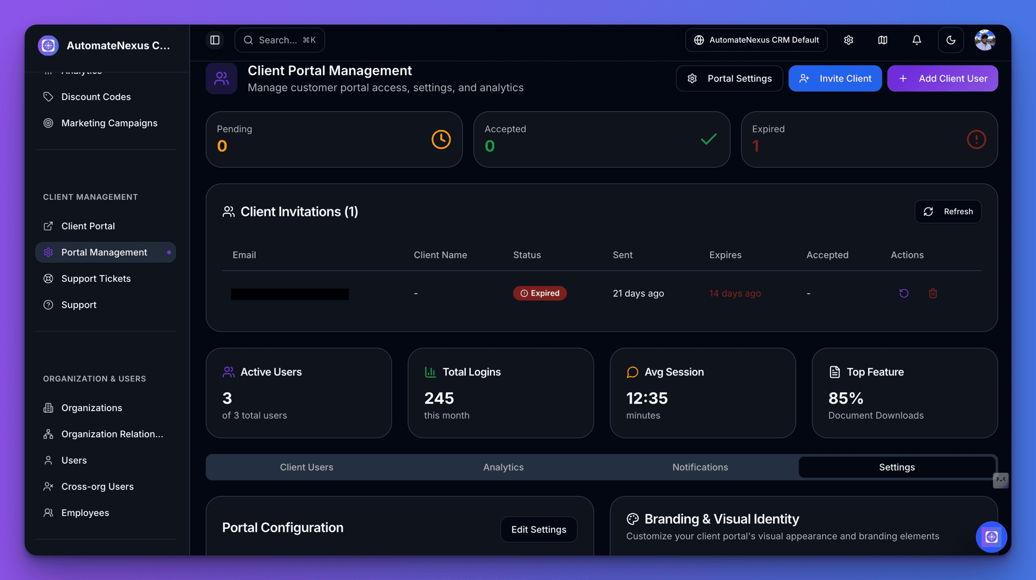This screenshot has width=1036, height=580.
Task: Open the floating widget button bottom-right
Action: tap(991, 537)
